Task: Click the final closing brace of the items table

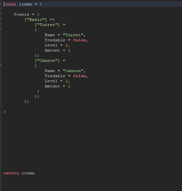Action: (5, 112)
